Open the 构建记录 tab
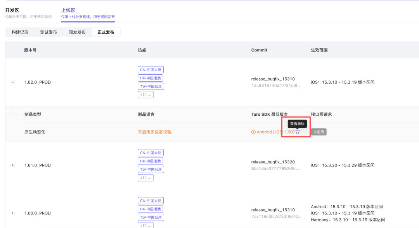Viewport: 419px width, 228px height. tap(20, 32)
